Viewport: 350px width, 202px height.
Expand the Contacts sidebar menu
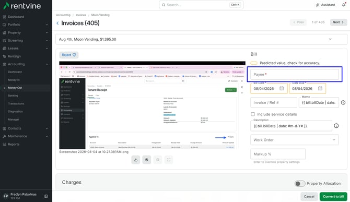[x=26, y=128]
